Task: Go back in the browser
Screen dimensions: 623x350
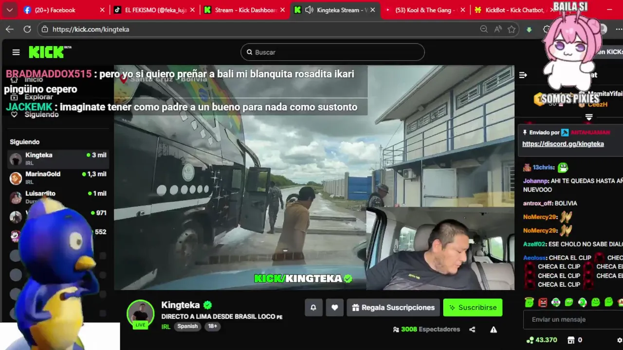Action: 10,29
